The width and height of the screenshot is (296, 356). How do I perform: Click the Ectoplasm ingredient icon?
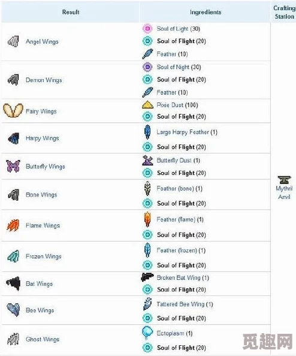click(147, 333)
